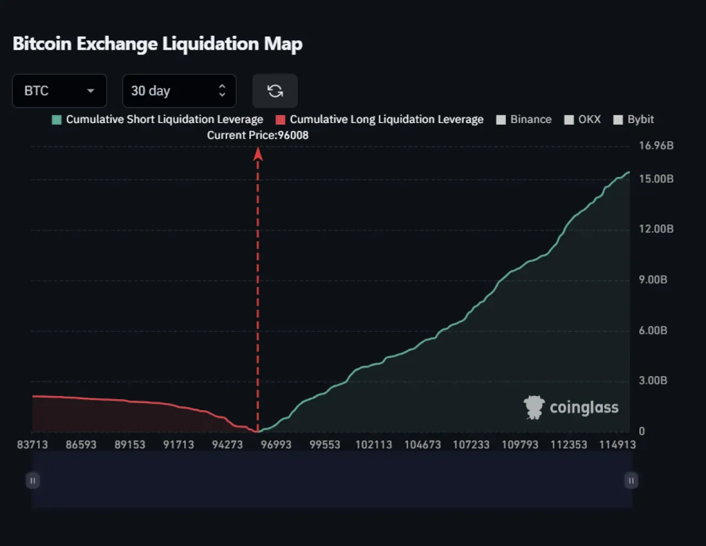This screenshot has width=706, height=546.
Task: Click the 94273 x-axis label
Action: click(227, 445)
